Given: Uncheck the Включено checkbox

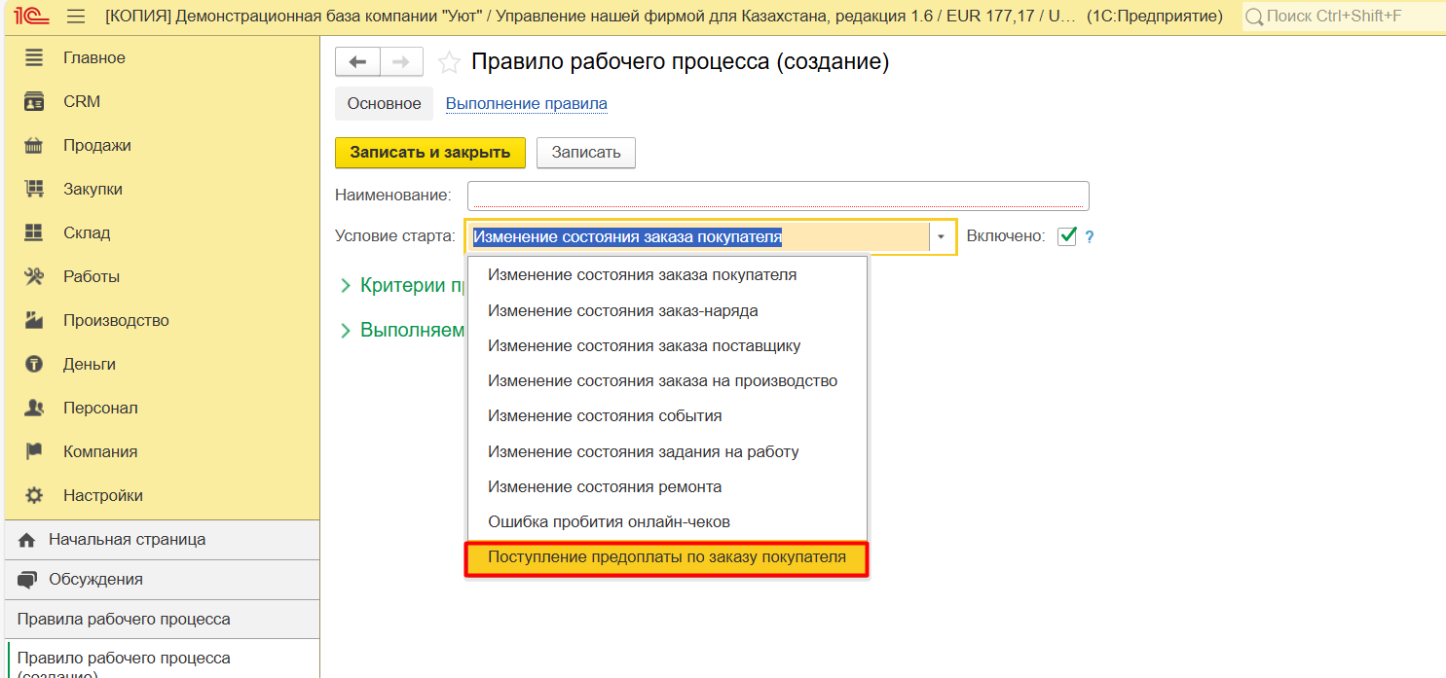Looking at the screenshot, I should coord(1067,236).
